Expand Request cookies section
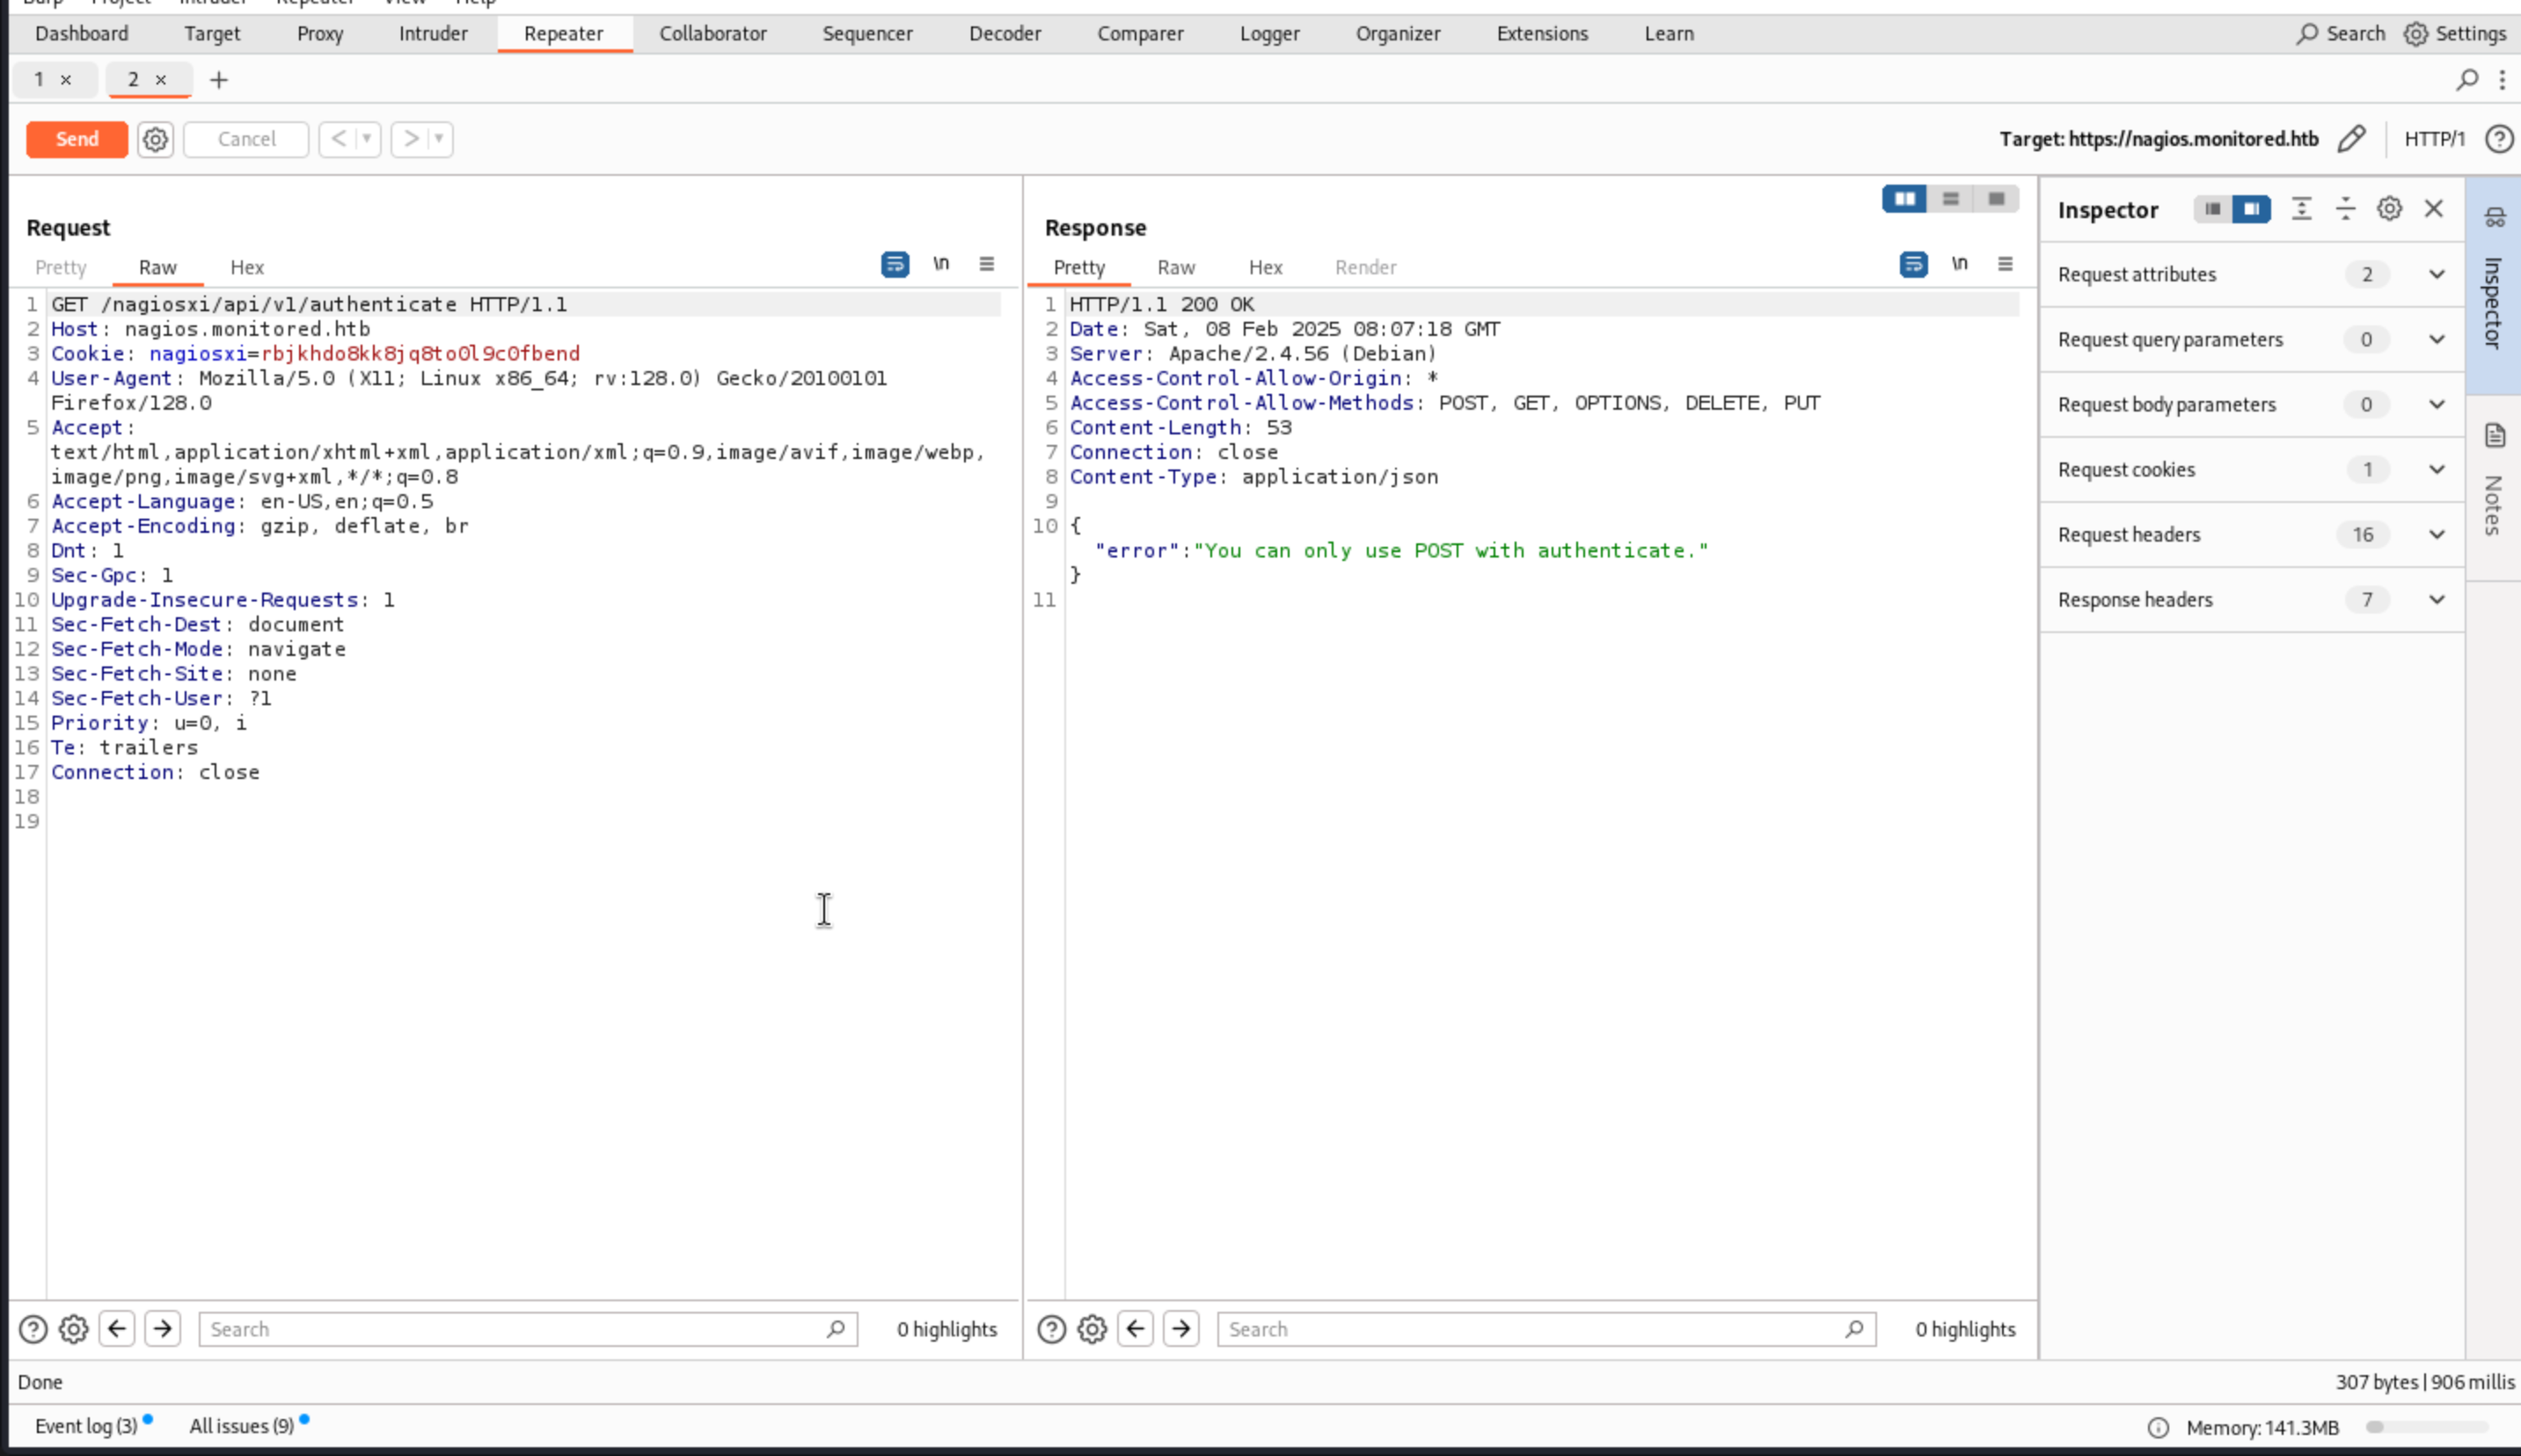 point(2436,470)
